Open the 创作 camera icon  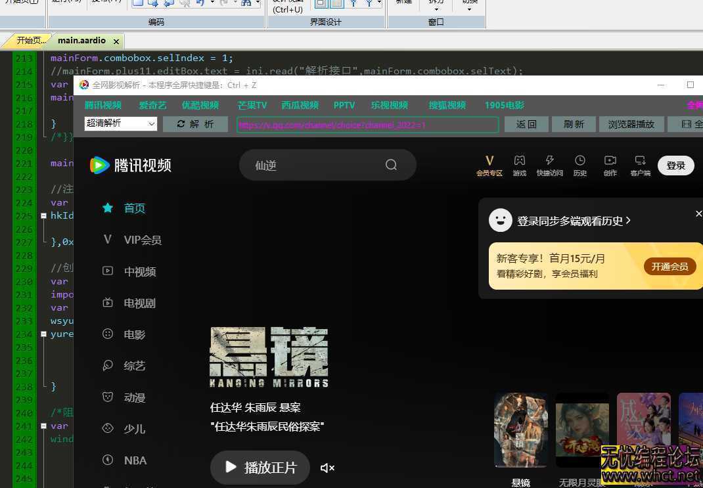(610, 160)
